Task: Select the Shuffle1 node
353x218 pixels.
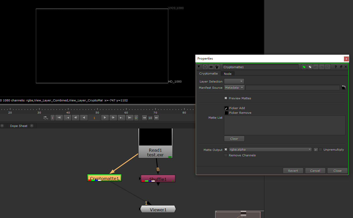Action: point(158,179)
